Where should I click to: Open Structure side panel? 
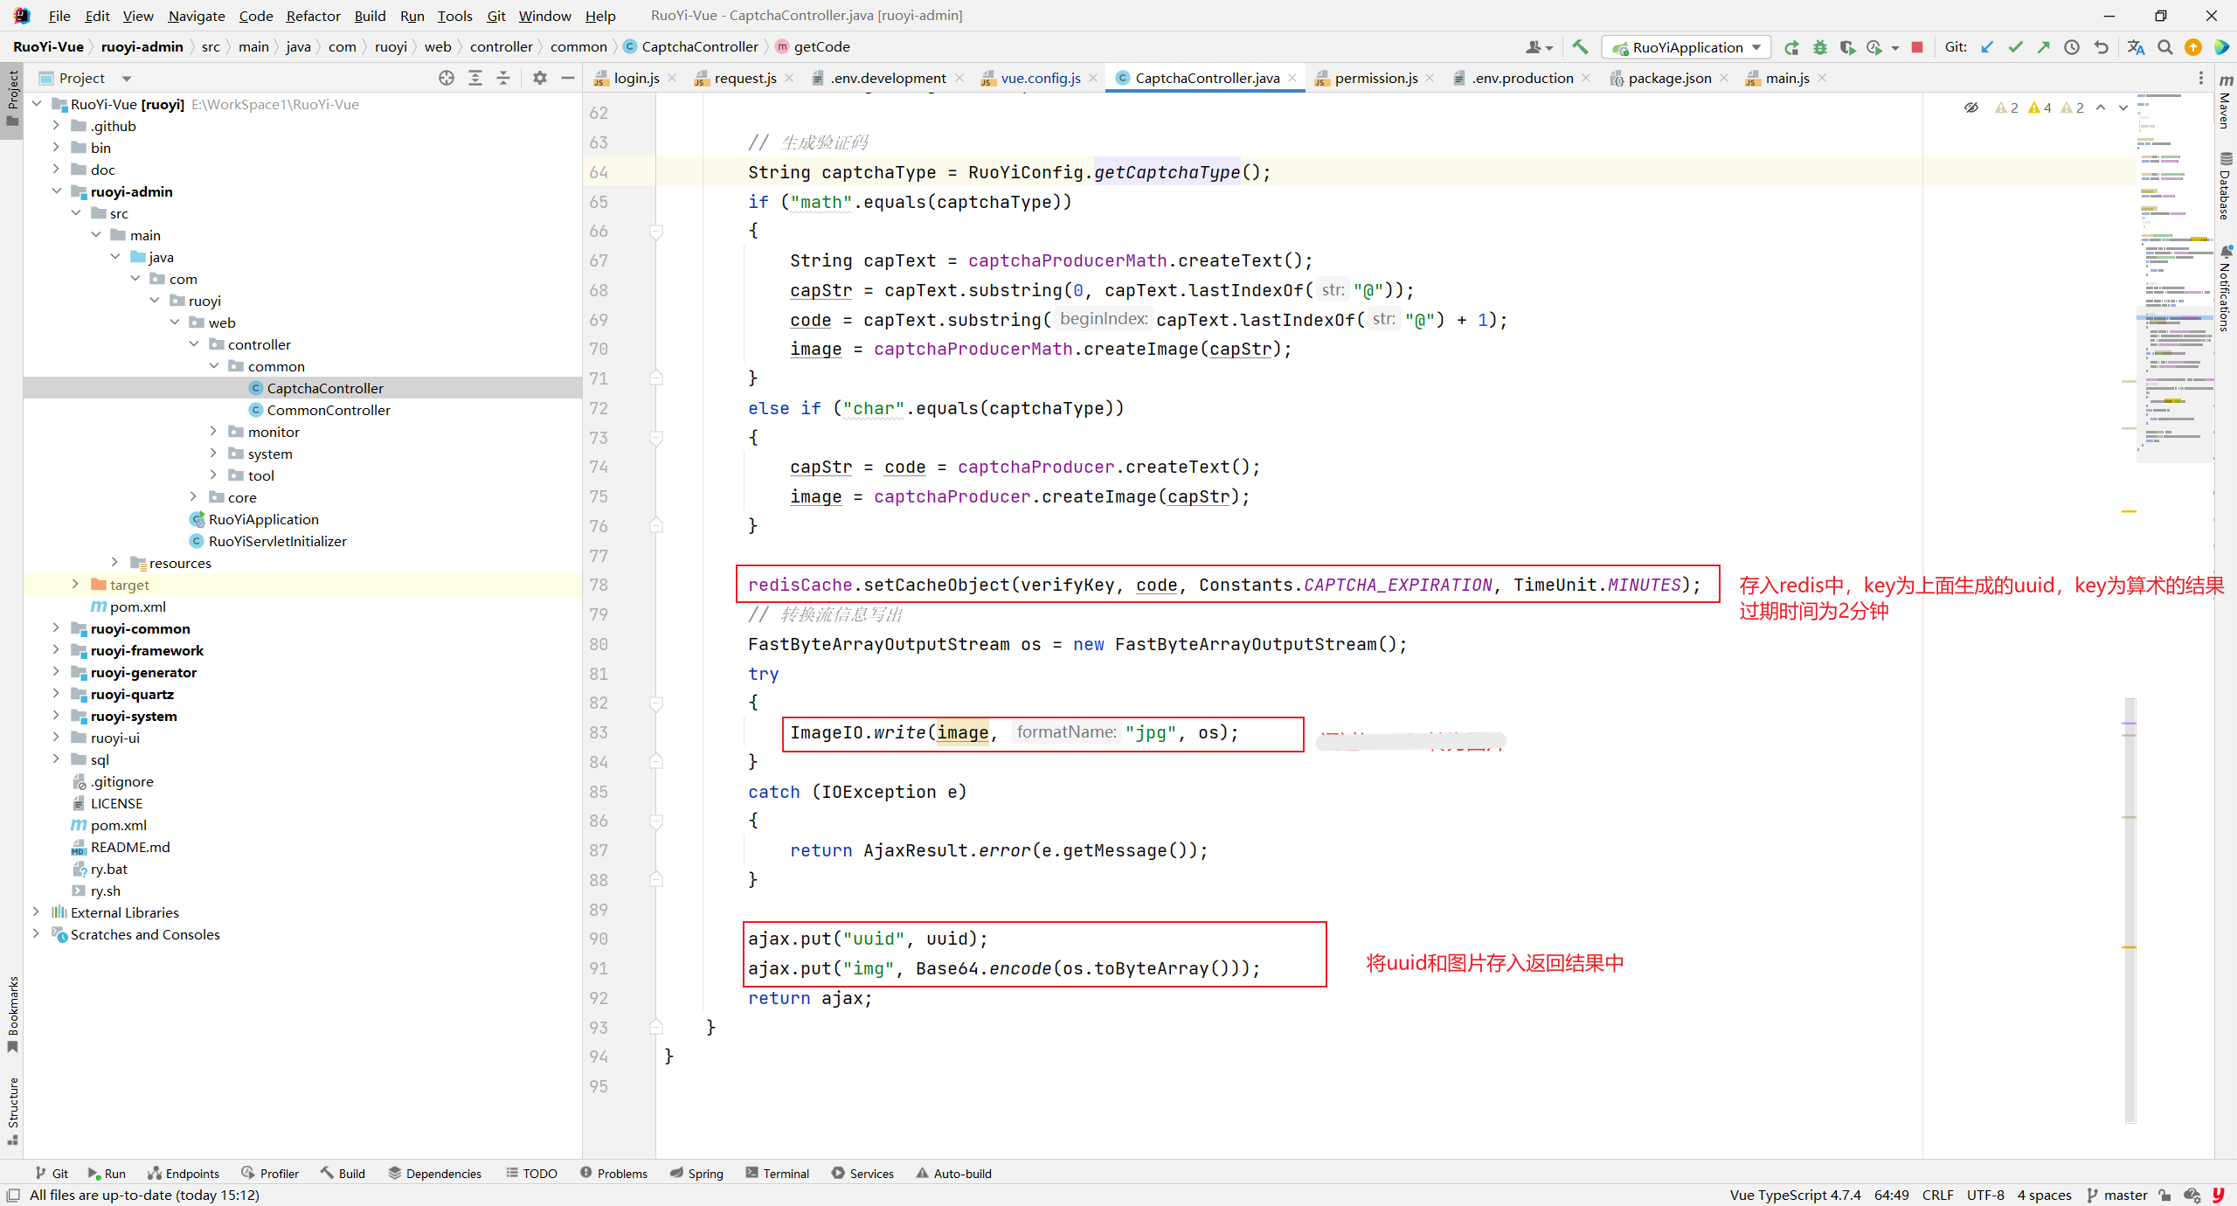12,1110
